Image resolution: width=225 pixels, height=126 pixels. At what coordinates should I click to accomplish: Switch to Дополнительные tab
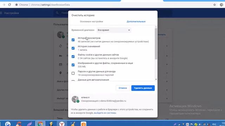pos(136,22)
